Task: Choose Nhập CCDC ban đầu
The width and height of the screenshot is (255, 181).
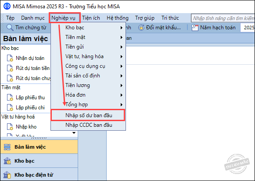Action: pyautogui.click(x=88, y=125)
